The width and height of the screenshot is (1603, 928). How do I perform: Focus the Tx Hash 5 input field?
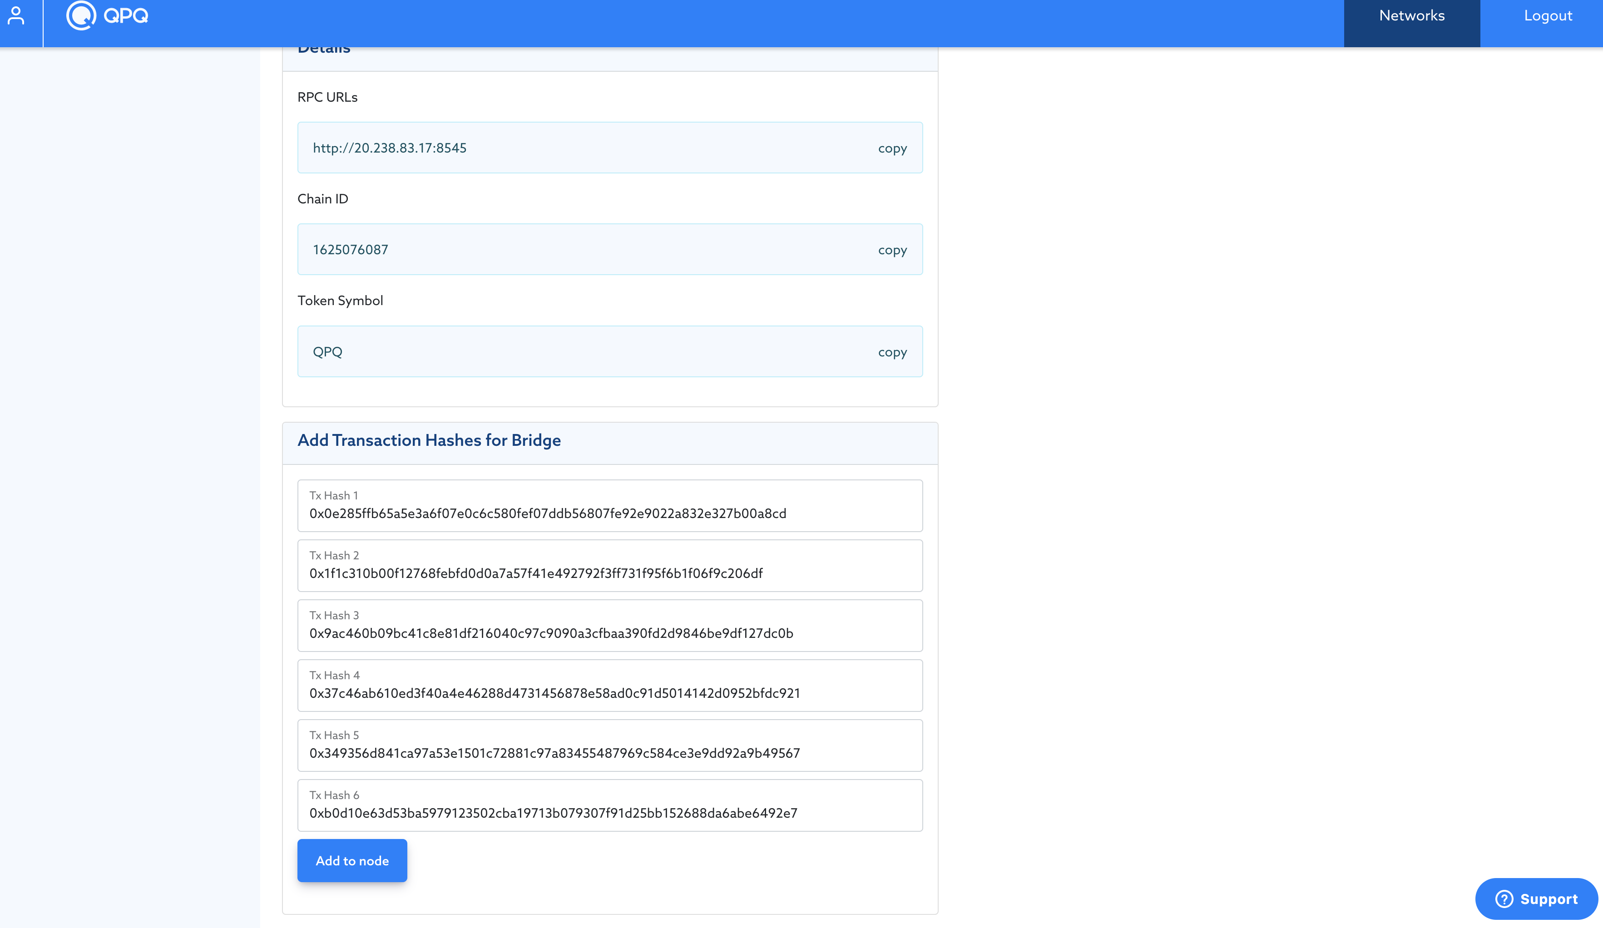(610, 745)
